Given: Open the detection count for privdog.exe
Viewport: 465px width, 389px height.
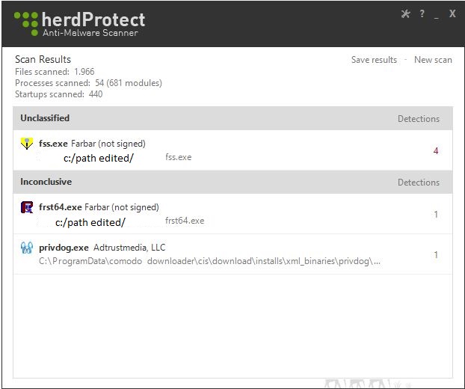Looking at the screenshot, I should point(436,255).
